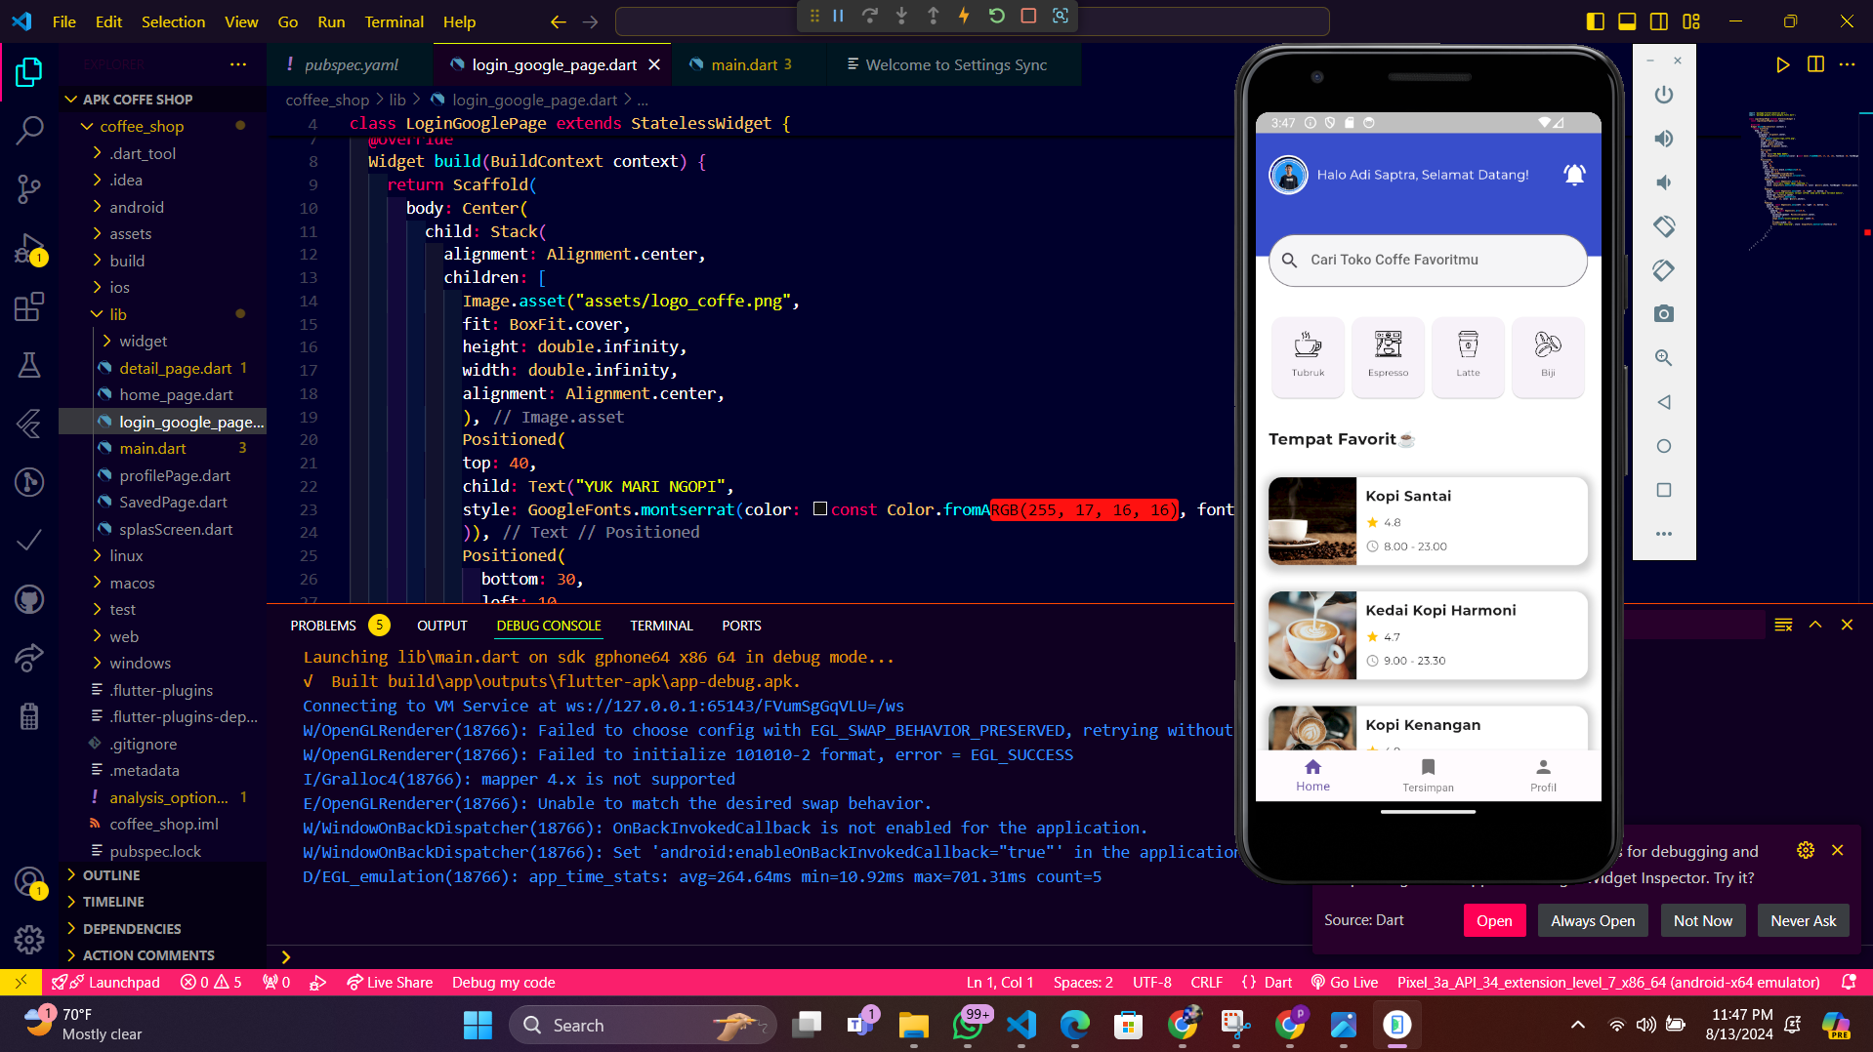Toggle the bottom panel layout button
The image size is (1873, 1052).
click(1627, 21)
